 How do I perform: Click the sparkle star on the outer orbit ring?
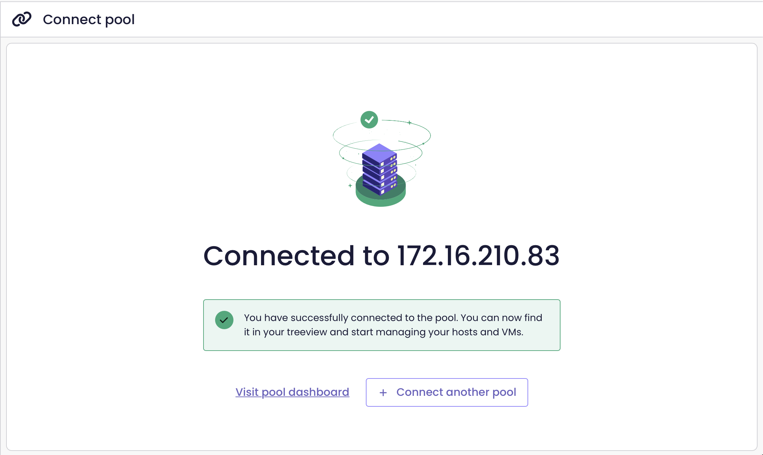(x=409, y=122)
